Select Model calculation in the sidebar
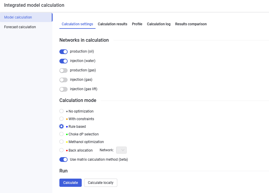 tap(26, 17)
